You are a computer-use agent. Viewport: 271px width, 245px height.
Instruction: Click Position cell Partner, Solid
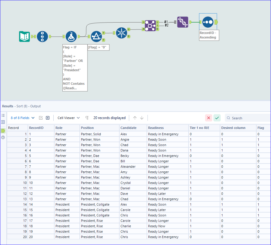[x=100, y=134]
